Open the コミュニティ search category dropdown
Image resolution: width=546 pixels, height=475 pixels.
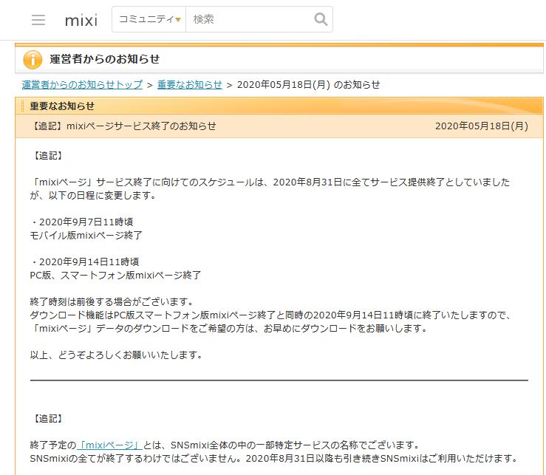click(x=149, y=19)
